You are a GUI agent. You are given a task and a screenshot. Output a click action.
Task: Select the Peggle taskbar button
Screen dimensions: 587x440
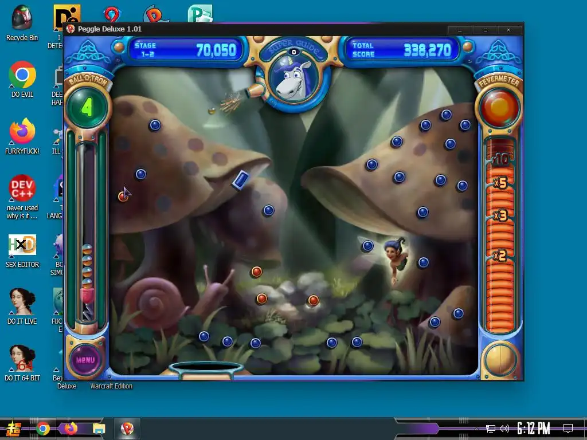(127, 429)
